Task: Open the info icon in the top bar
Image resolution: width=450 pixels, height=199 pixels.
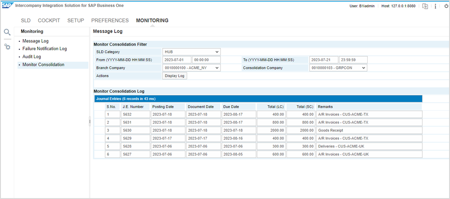Action: 422,6
